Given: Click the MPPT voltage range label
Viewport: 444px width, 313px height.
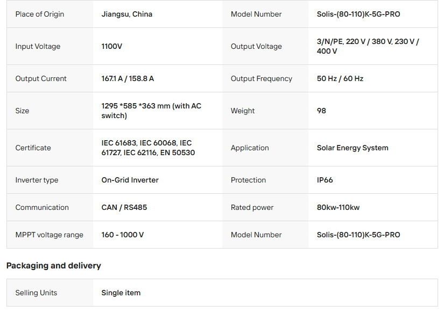Looking at the screenshot, I should click(49, 235).
